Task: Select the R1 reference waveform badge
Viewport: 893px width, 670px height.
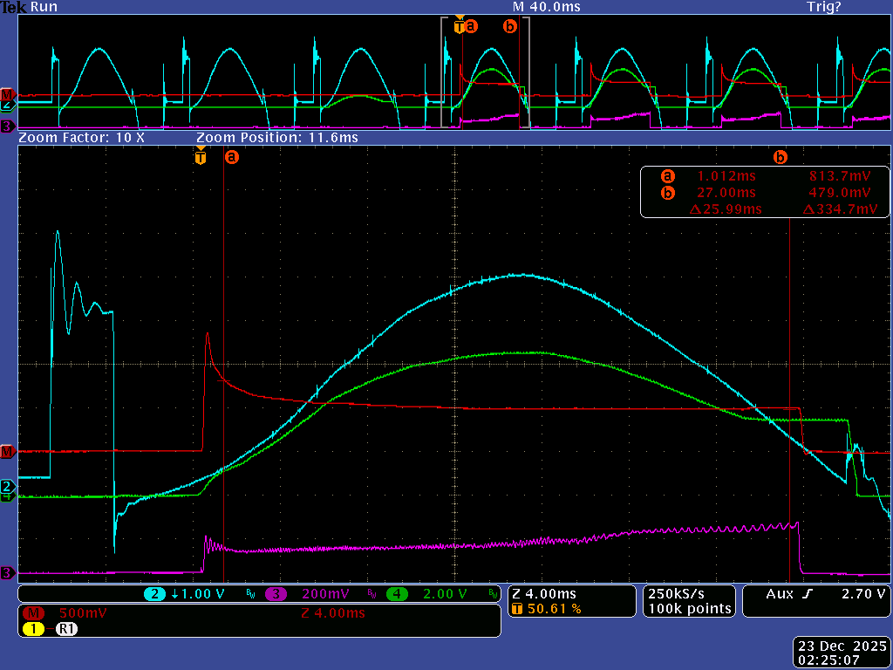Action: pos(67,628)
